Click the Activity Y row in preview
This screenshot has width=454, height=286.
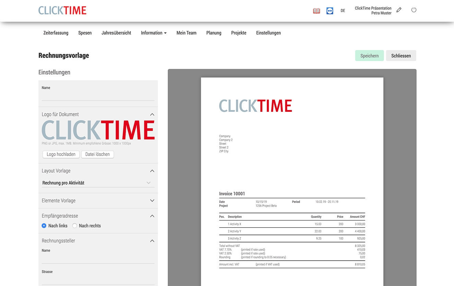coord(292,231)
